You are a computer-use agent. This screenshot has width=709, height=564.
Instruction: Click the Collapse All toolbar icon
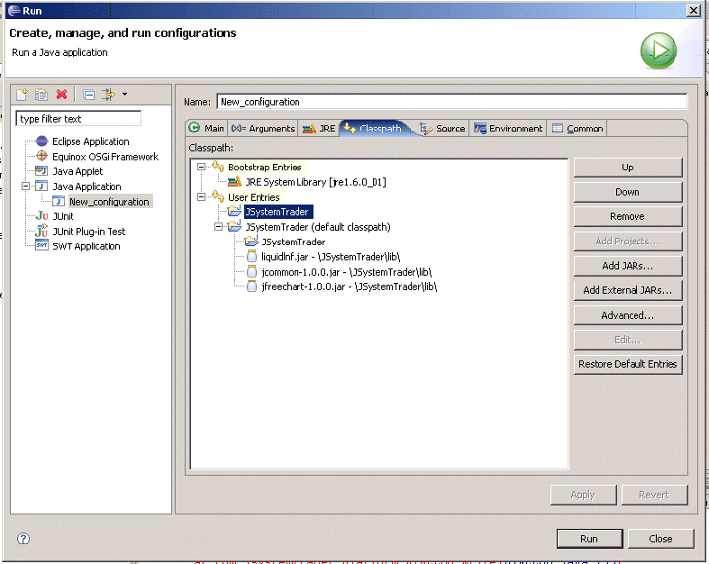(x=89, y=95)
